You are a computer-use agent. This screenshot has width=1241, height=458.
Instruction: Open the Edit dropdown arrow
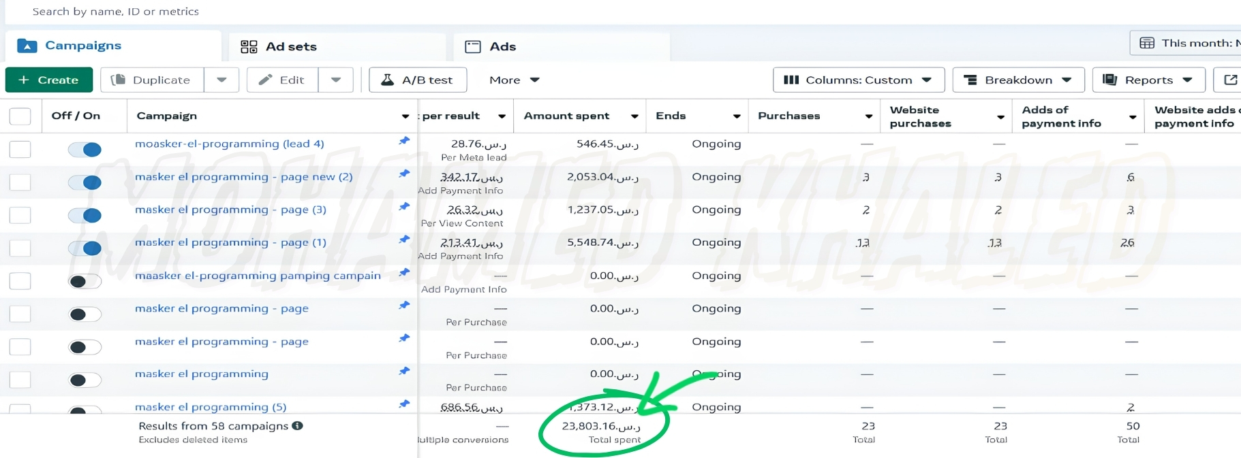336,80
